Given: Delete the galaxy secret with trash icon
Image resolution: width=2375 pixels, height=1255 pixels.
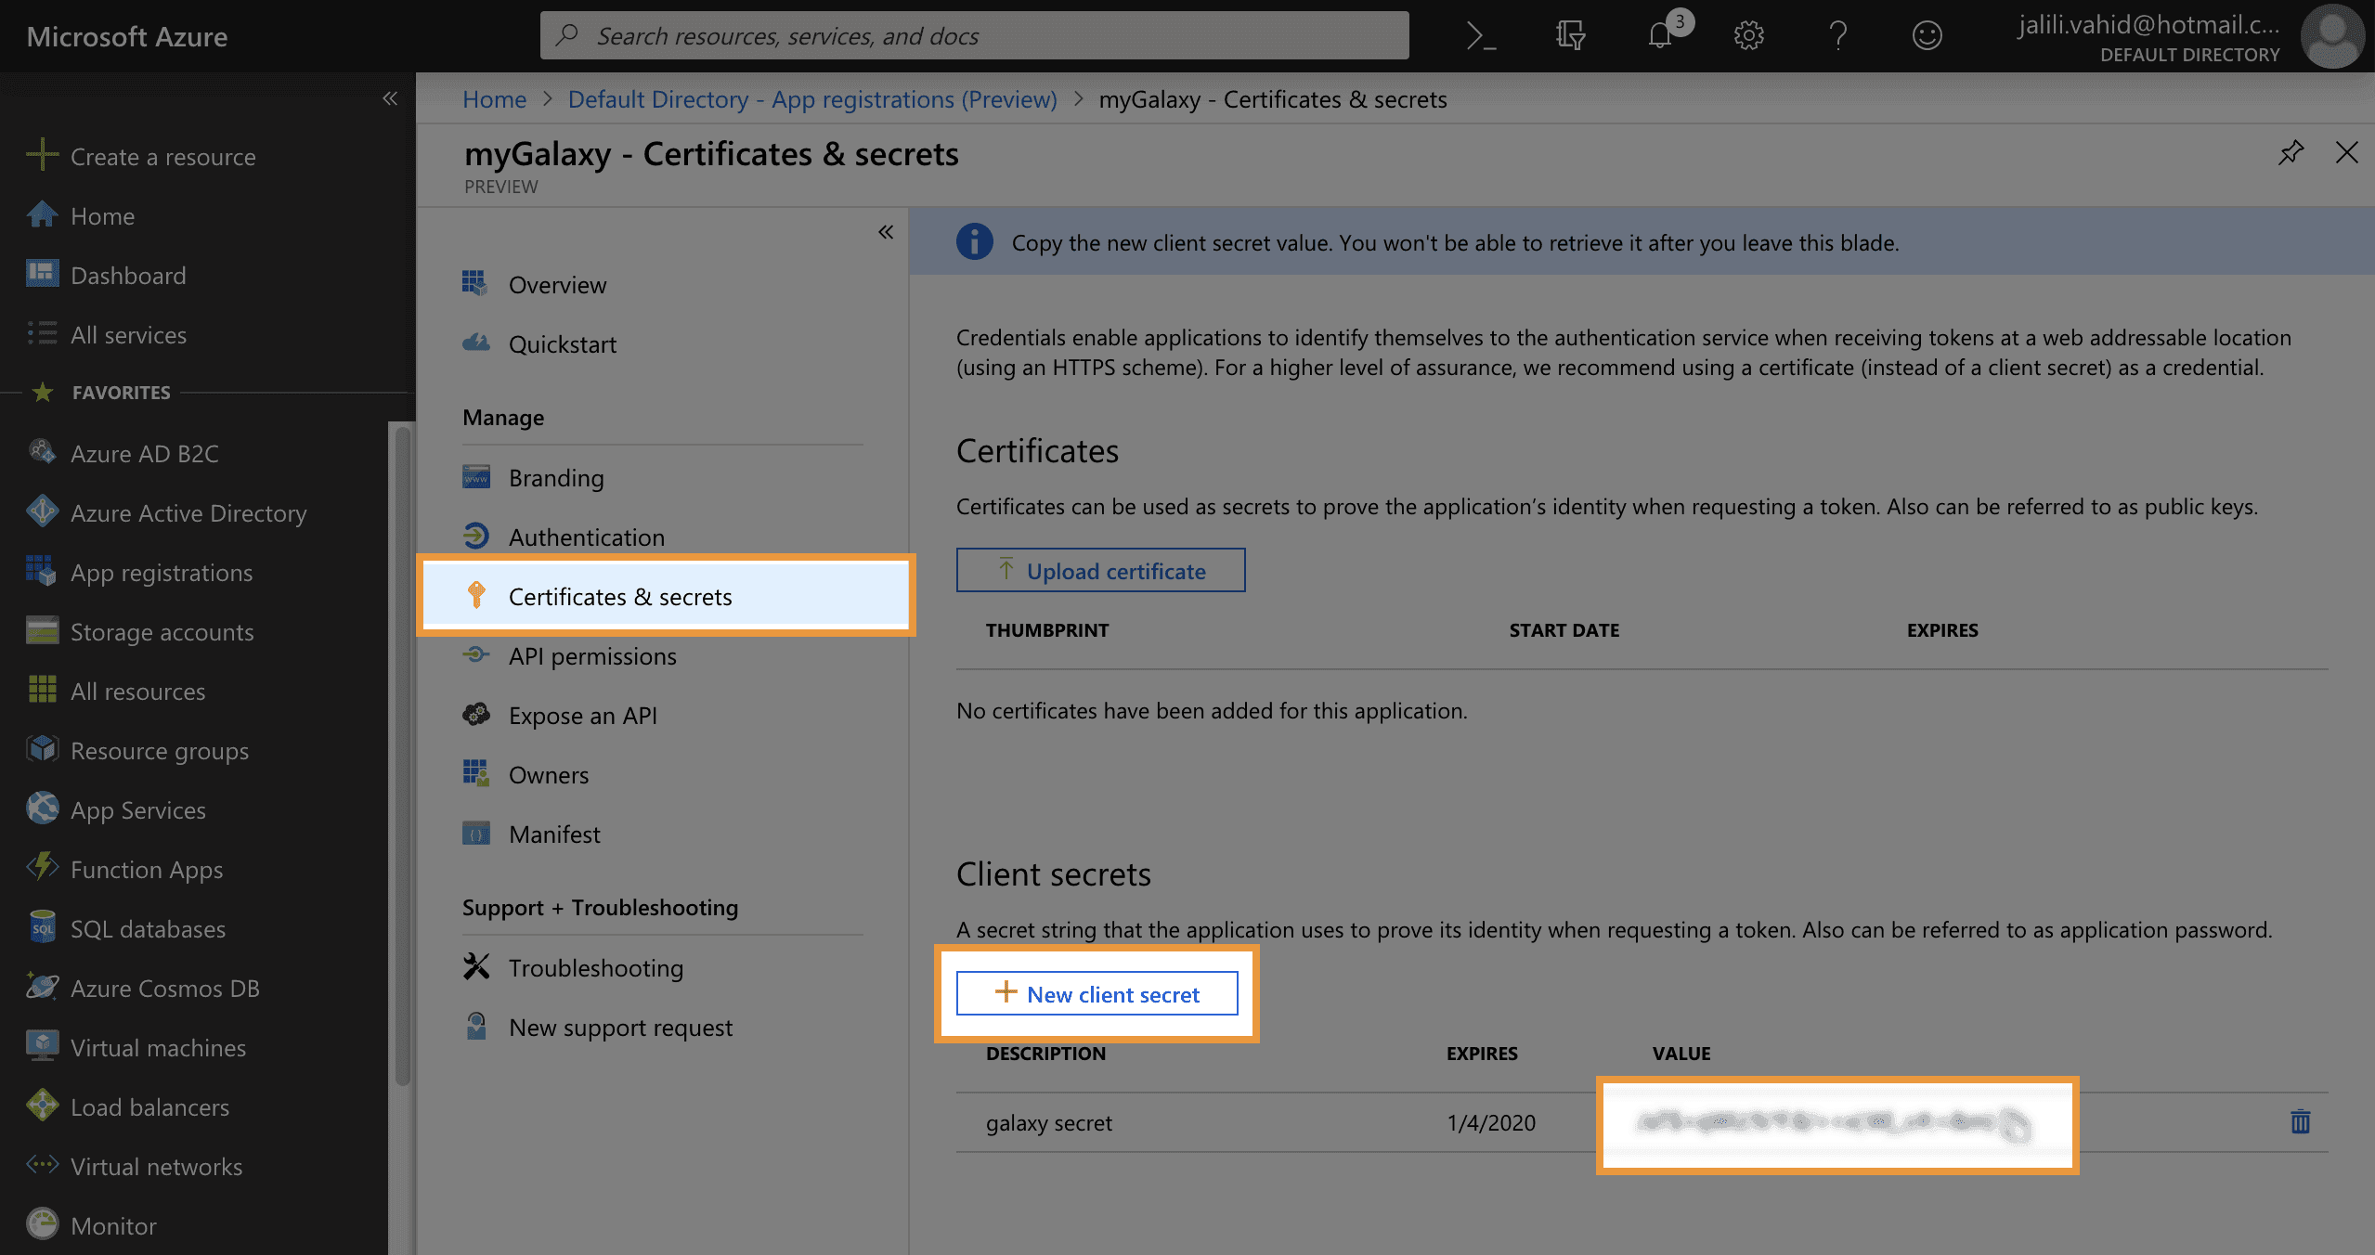Looking at the screenshot, I should tap(2300, 1121).
